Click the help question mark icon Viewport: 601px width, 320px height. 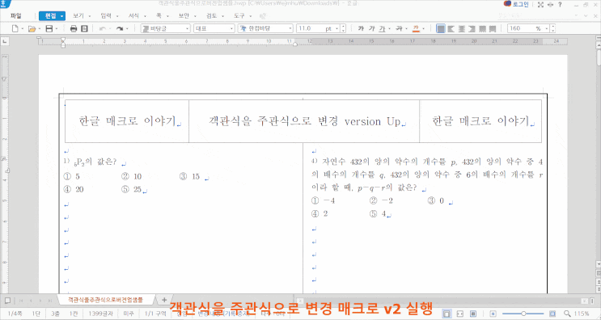point(560,5)
